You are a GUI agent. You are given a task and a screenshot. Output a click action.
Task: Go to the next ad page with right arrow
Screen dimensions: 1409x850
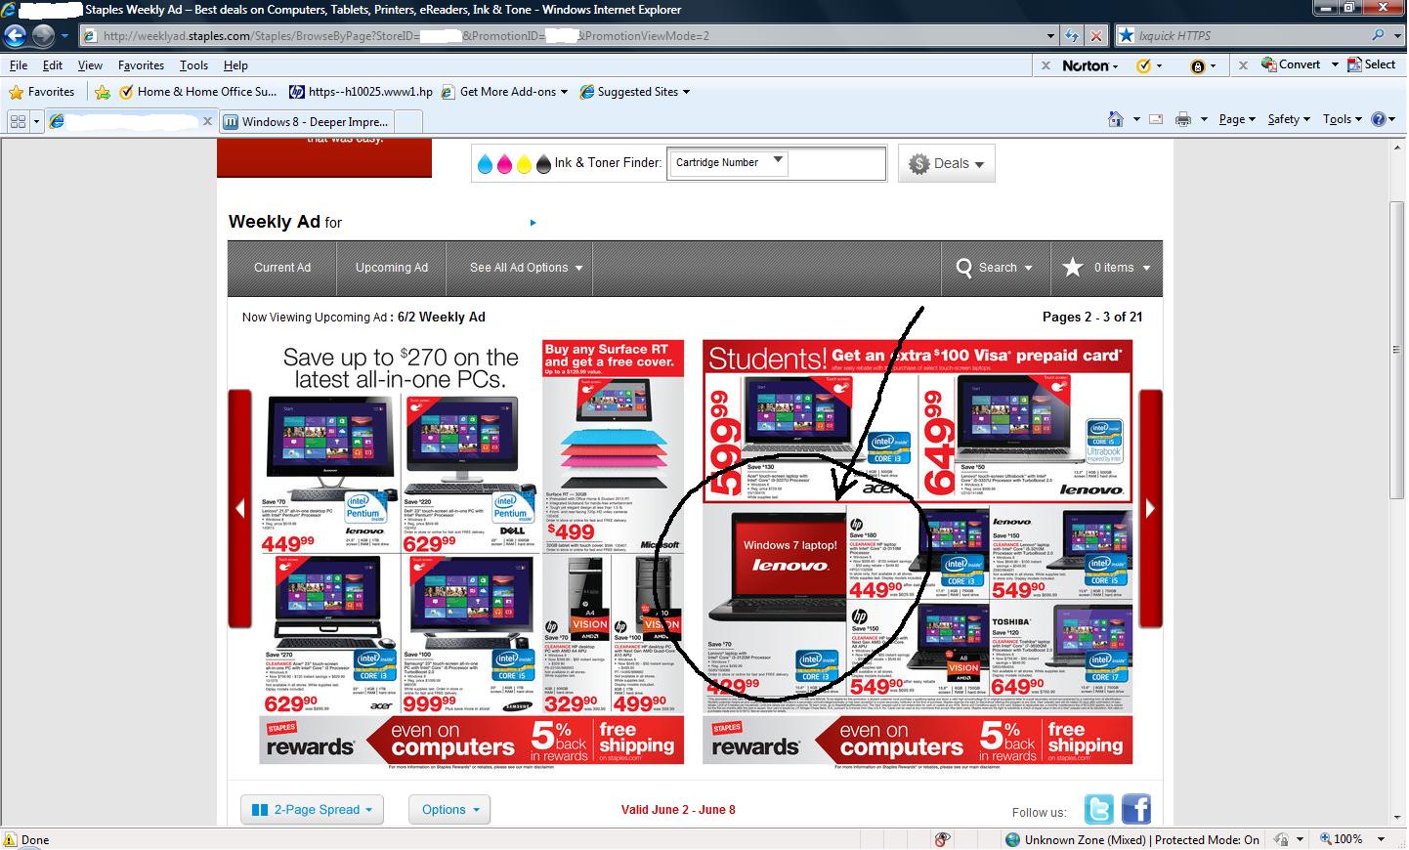pyautogui.click(x=1150, y=508)
